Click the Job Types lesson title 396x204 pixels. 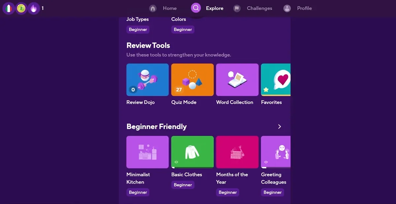[138, 19]
